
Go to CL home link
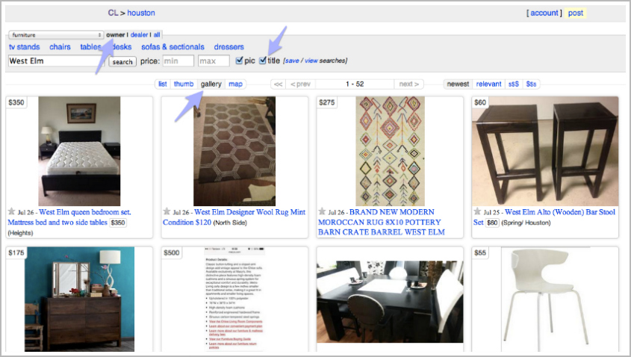coord(113,13)
